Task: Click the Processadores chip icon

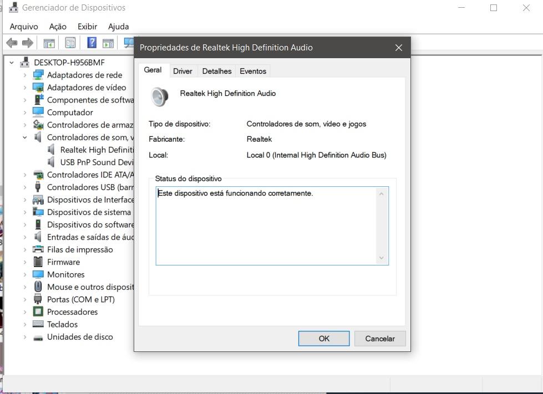Action: [x=38, y=311]
